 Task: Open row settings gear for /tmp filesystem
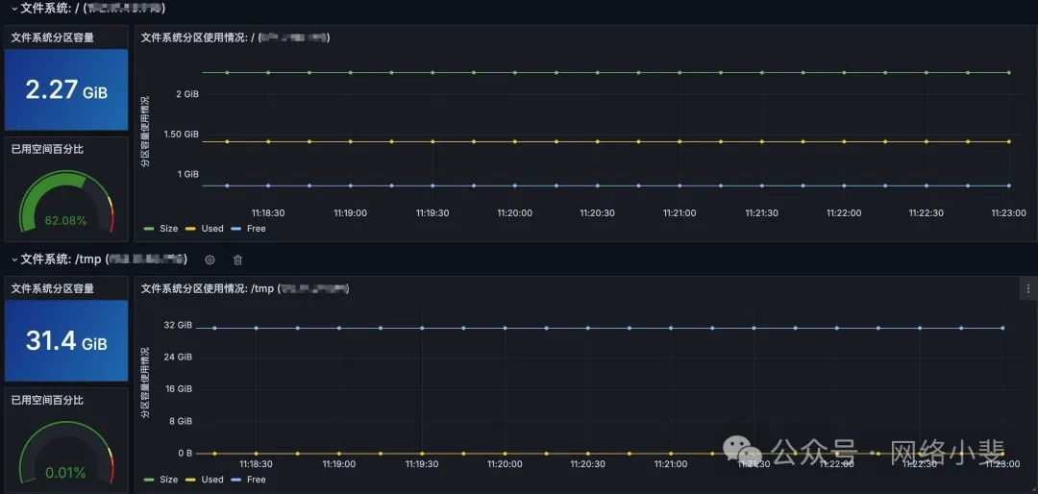210,259
